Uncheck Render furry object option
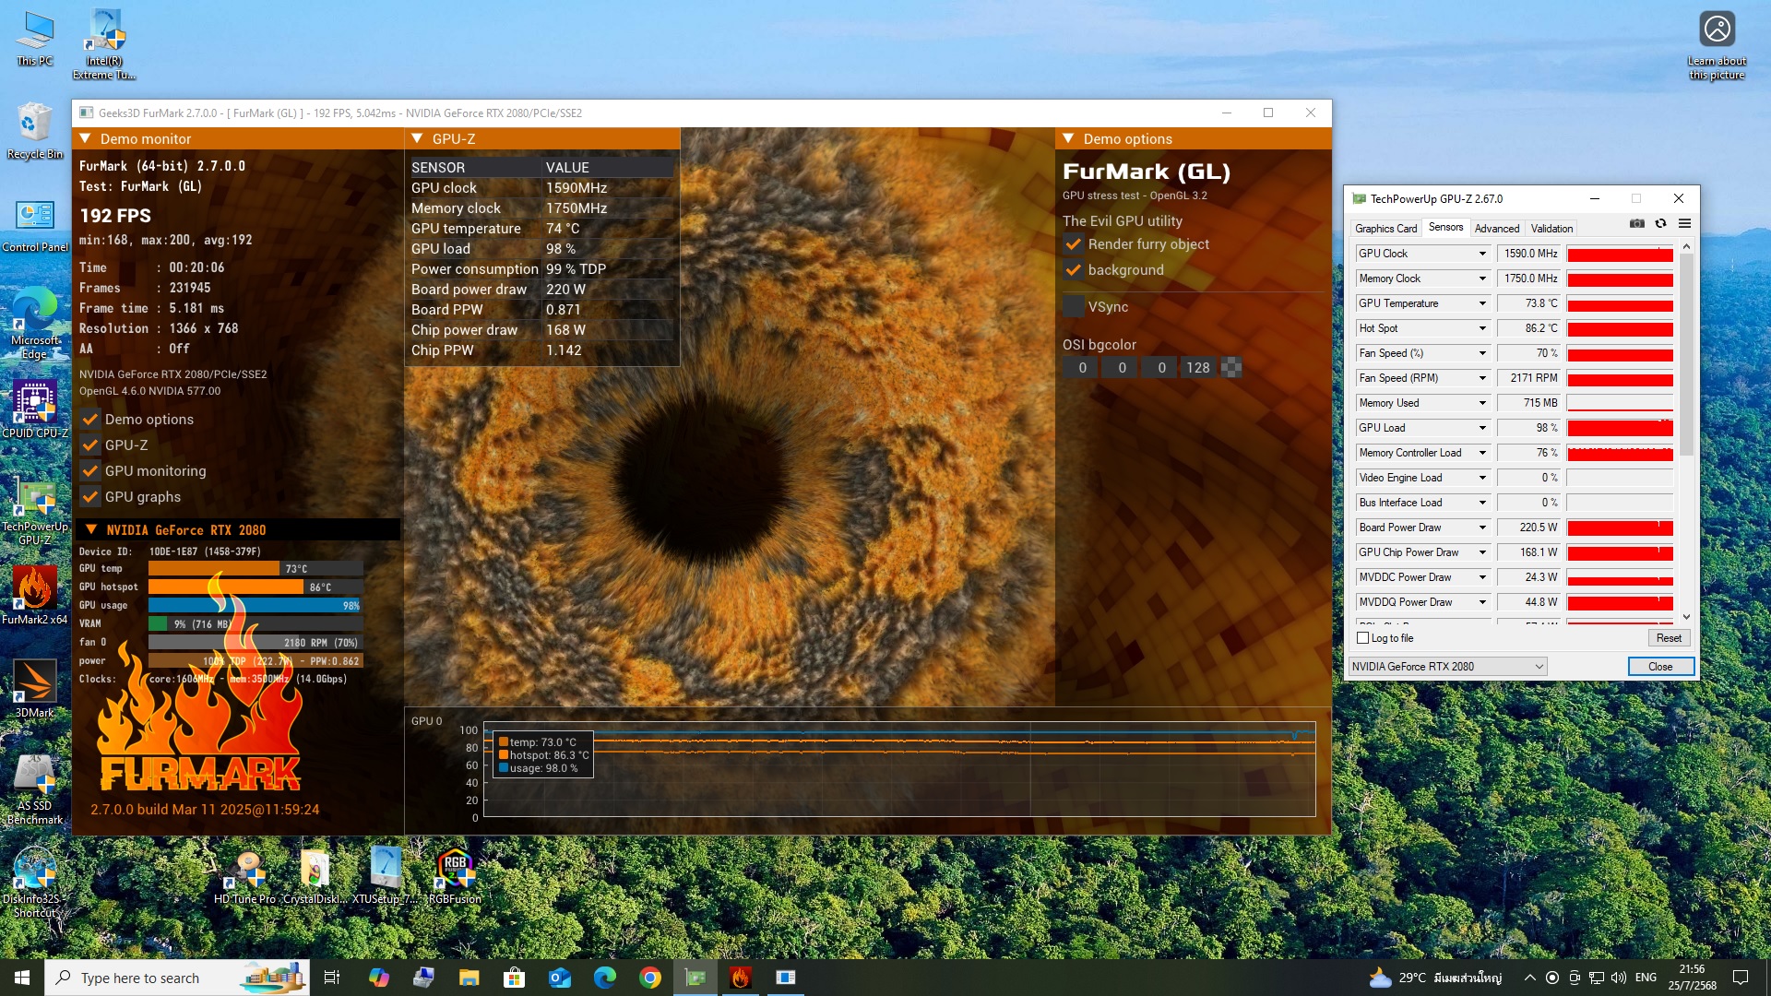Image resolution: width=1771 pixels, height=996 pixels. 1074,244
